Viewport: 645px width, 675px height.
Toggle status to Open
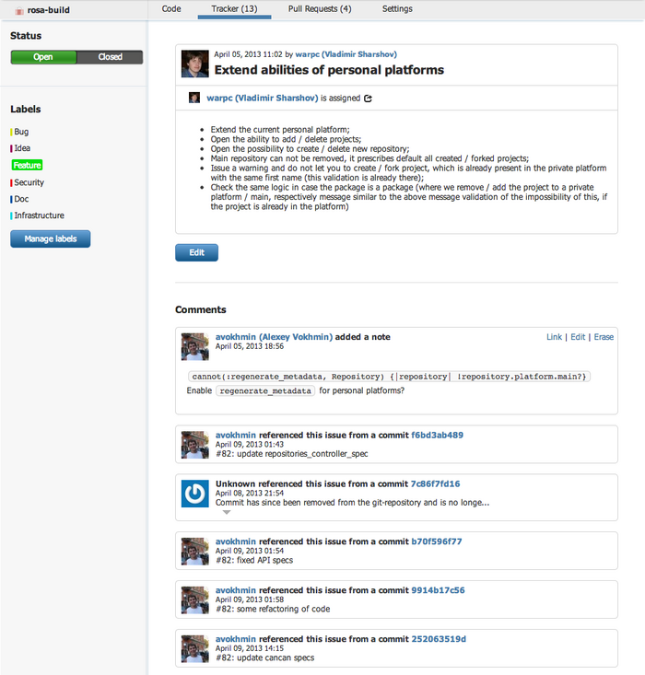pyautogui.click(x=43, y=57)
